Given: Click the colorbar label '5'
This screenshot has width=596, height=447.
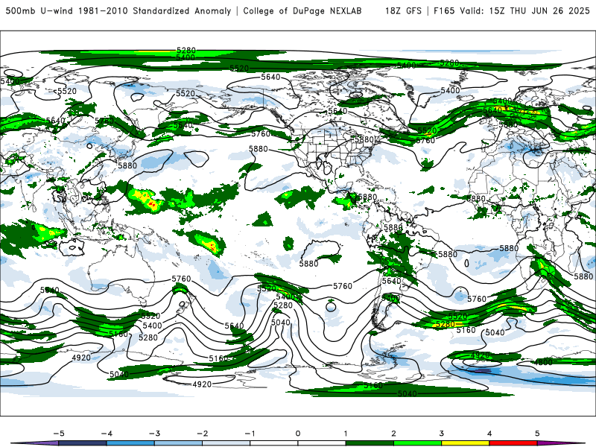Looking at the screenshot, I should pyautogui.click(x=537, y=434).
